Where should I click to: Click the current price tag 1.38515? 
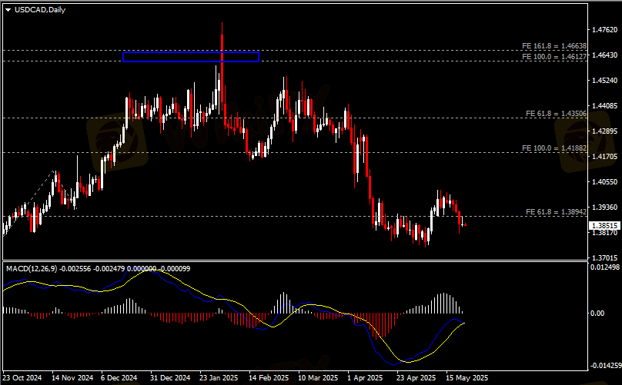pos(604,227)
